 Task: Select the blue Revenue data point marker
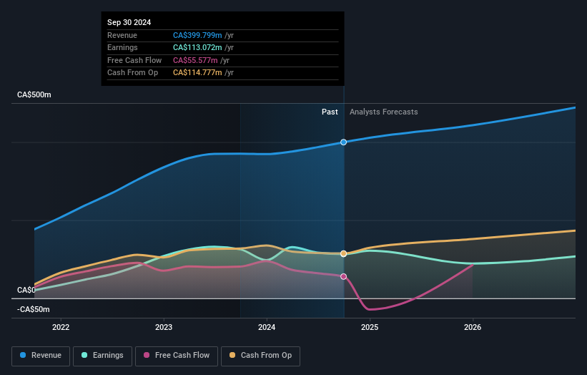click(x=343, y=142)
